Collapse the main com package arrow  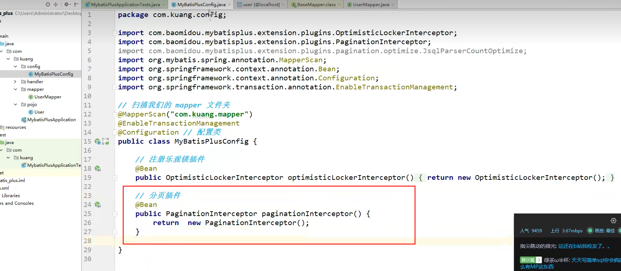coord(2,51)
